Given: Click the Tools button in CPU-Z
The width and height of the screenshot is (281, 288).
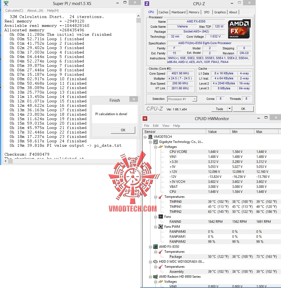Looking at the screenshot, I should tap(219, 109).
